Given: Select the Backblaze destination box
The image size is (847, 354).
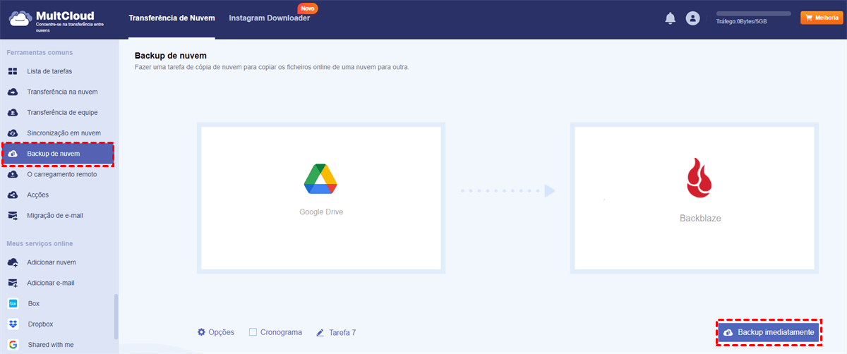Looking at the screenshot, I should [x=695, y=197].
